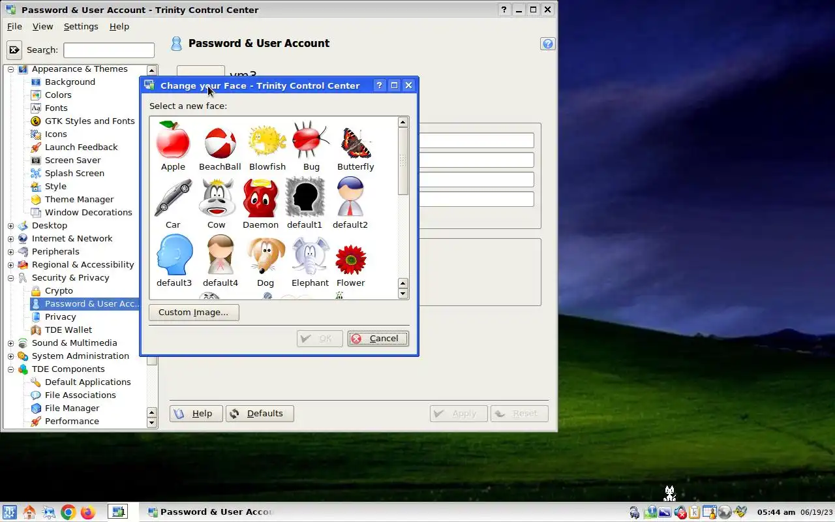Click the Control Center What's This icon
The image size is (835, 522).
(x=548, y=44)
